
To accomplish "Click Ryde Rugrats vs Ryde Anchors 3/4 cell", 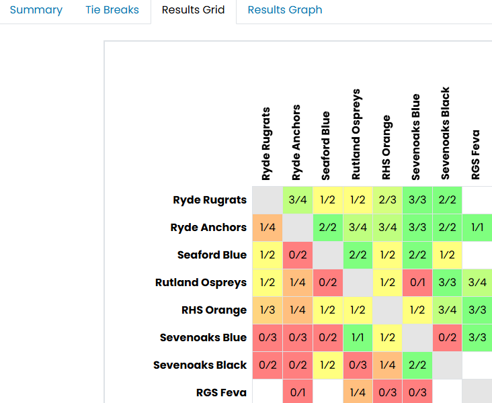I will [x=297, y=199].
